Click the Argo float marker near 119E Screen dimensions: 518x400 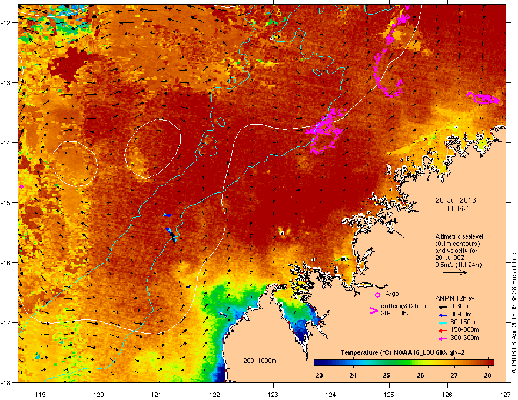pos(21,187)
